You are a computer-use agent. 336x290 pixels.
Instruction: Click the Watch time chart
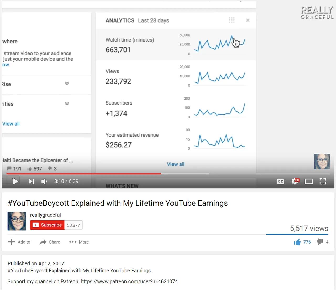point(220,44)
